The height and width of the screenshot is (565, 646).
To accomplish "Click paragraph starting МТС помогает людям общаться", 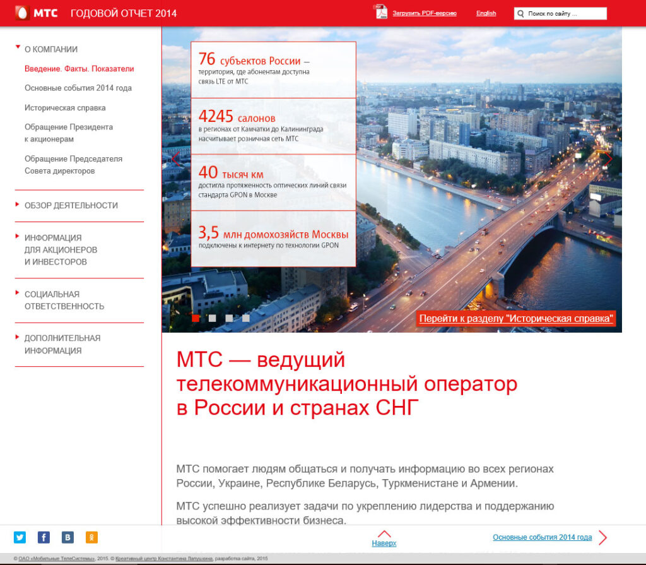I will (x=365, y=476).
